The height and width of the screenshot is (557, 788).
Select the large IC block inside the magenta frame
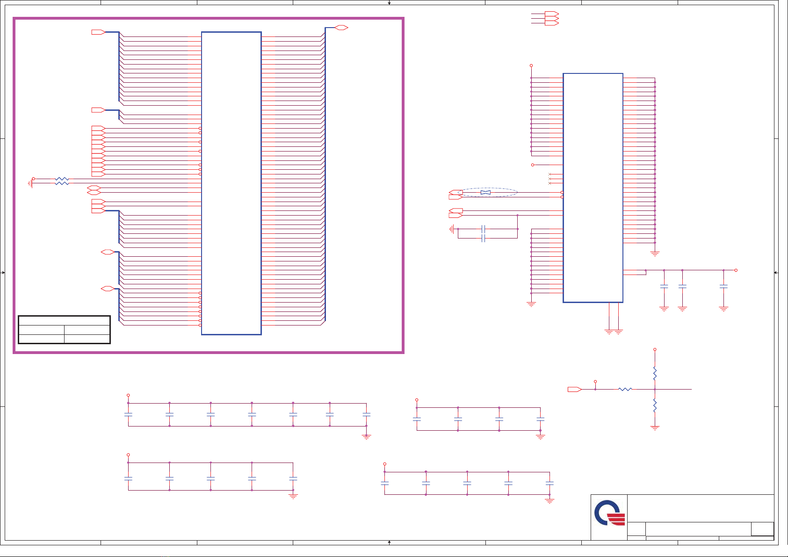[231, 183]
